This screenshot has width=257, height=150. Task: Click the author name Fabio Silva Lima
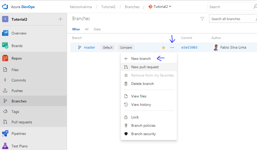(x=233, y=48)
